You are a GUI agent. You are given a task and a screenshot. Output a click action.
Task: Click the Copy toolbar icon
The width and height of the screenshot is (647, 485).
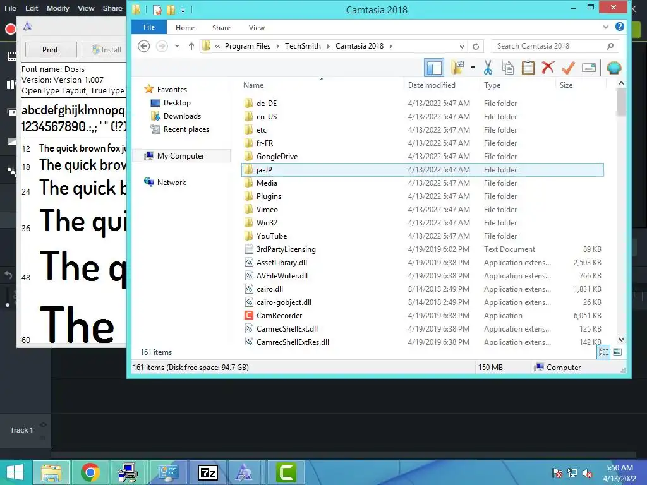pyautogui.click(x=508, y=68)
